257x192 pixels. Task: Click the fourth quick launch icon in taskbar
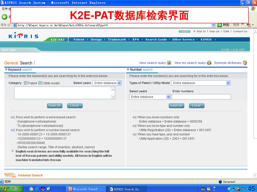point(48,189)
